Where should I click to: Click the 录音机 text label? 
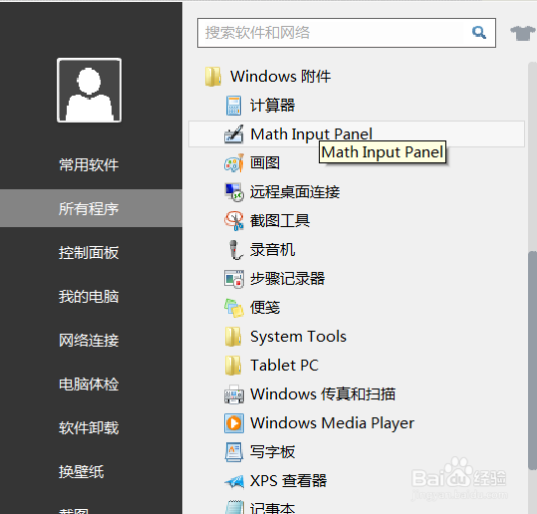tap(273, 250)
